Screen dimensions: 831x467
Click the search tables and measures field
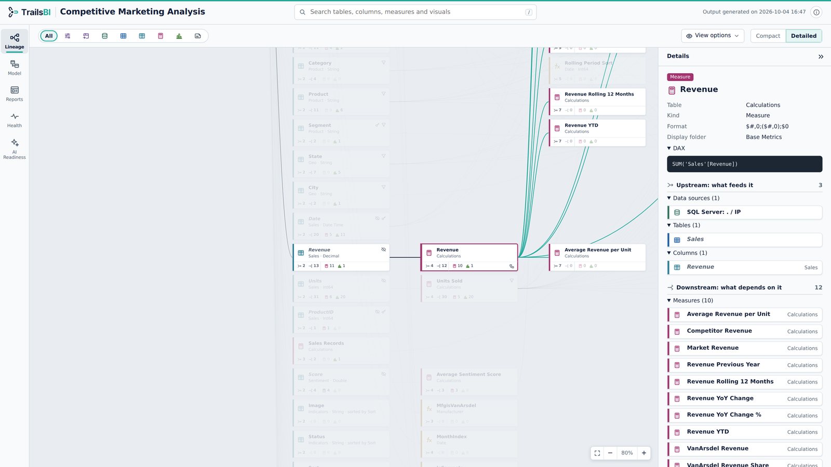tap(415, 12)
